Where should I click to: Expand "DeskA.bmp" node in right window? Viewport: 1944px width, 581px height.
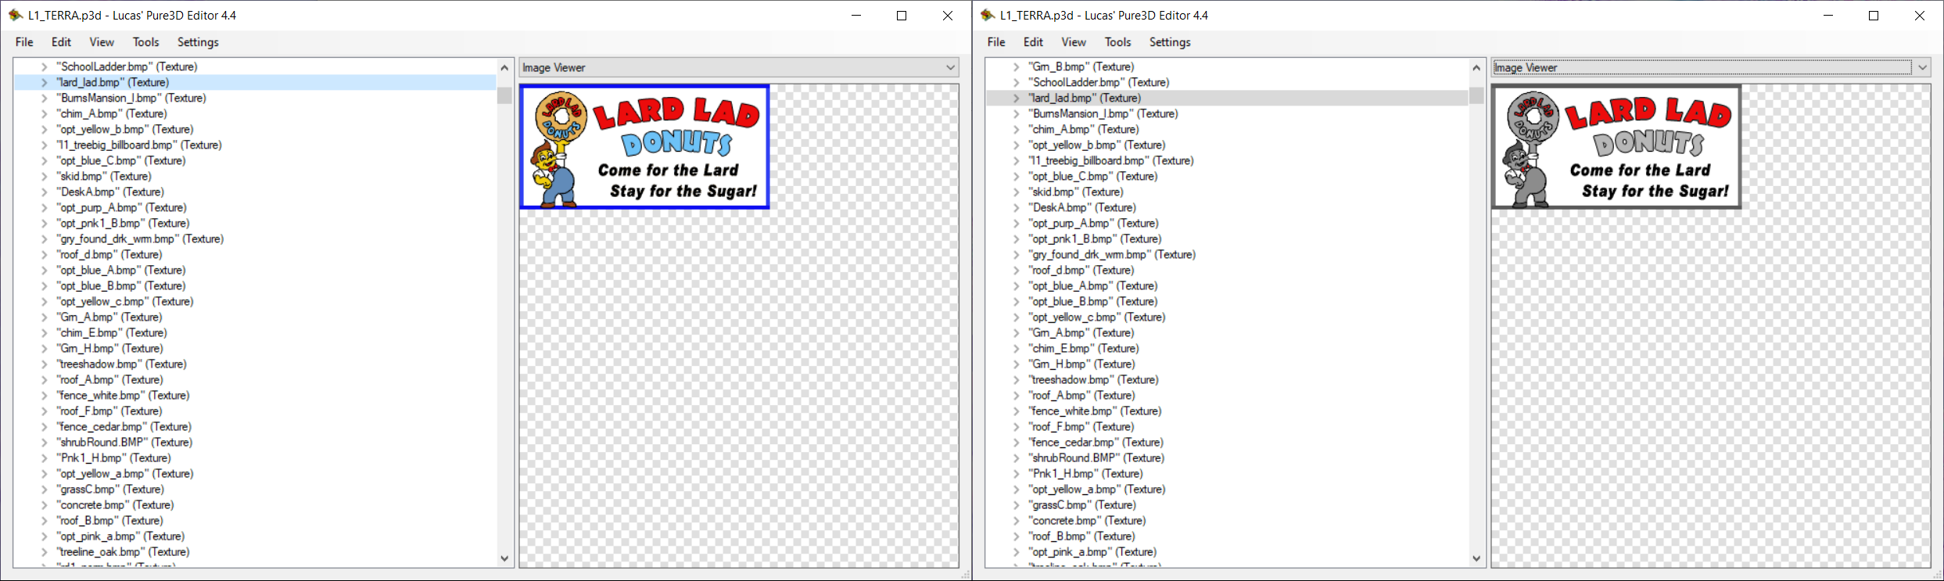pyautogui.click(x=1017, y=207)
